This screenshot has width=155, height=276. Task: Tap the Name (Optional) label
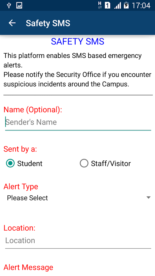pos(33,110)
